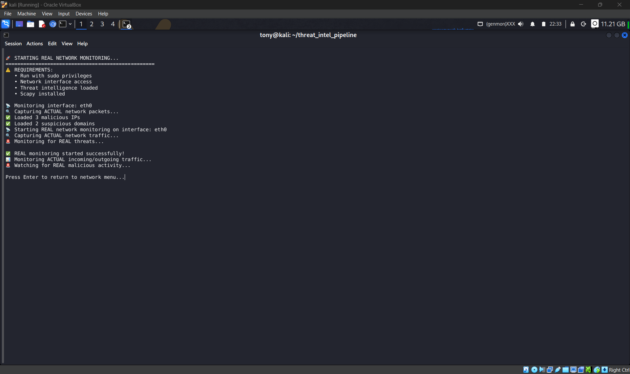Click the VirtualBox mouse integration status icon

click(597, 370)
